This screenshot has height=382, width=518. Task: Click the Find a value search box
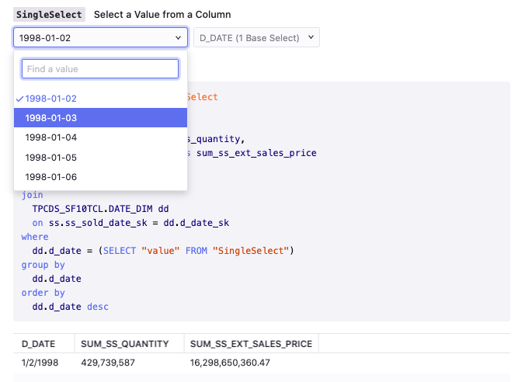click(x=100, y=69)
